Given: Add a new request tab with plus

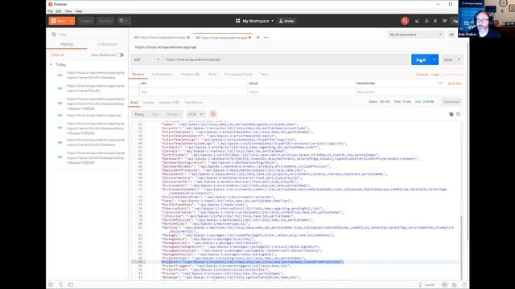Looking at the screenshot, I should (x=257, y=38).
